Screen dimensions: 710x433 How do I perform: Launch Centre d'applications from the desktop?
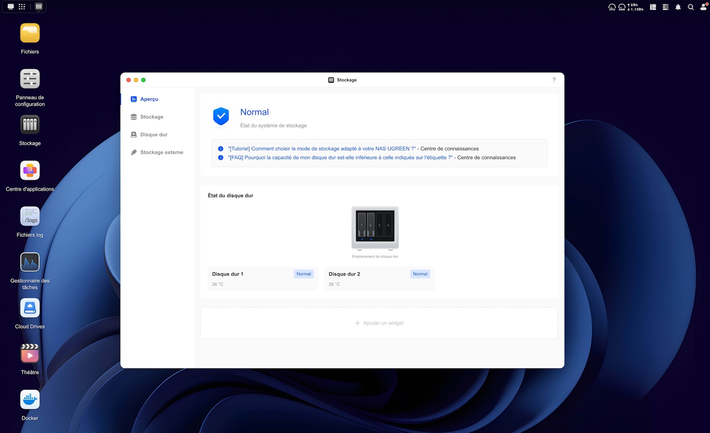click(x=30, y=171)
